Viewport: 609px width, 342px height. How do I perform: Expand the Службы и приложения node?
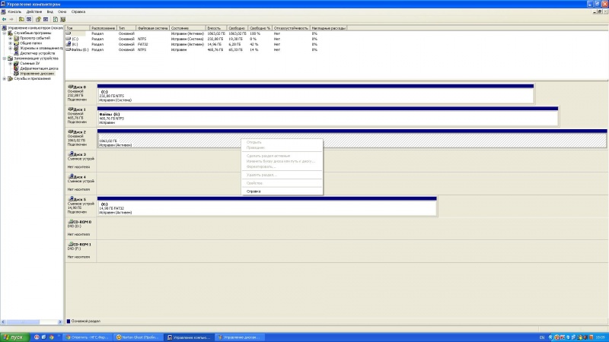pyautogui.click(x=5, y=79)
